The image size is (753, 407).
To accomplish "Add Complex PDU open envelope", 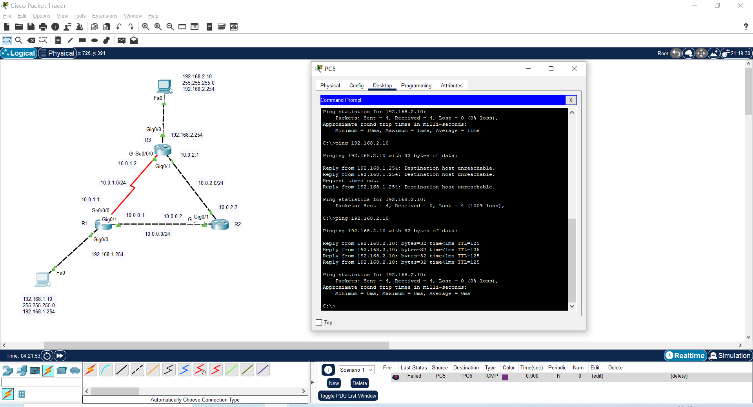I will [134, 40].
